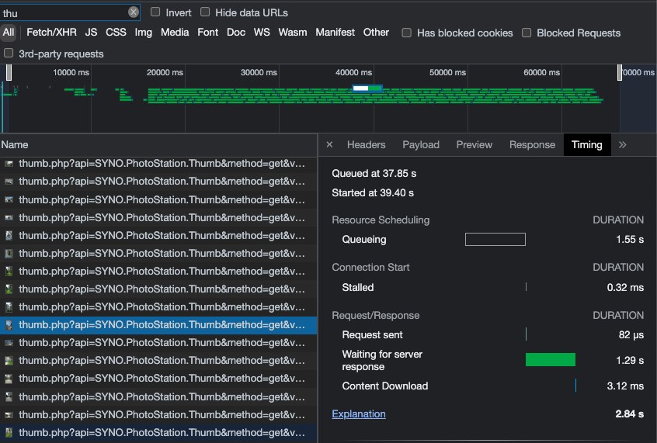This screenshot has width=657, height=443.
Task: Toggle Hide data URLs checkbox
Action: click(206, 12)
